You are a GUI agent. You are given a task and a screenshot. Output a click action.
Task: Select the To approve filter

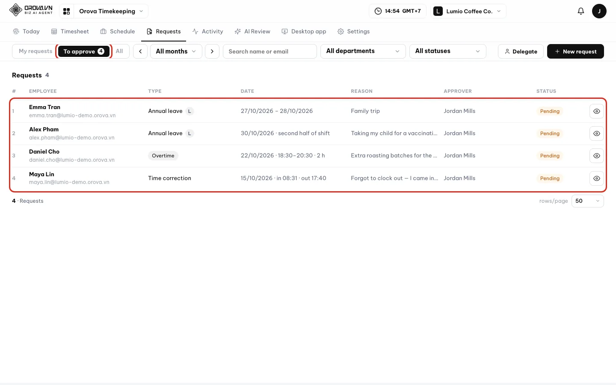click(84, 51)
